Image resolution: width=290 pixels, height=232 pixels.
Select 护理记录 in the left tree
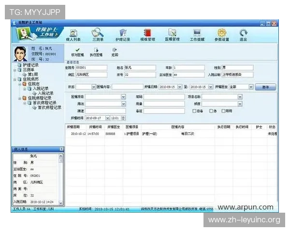tap(30, 65)
